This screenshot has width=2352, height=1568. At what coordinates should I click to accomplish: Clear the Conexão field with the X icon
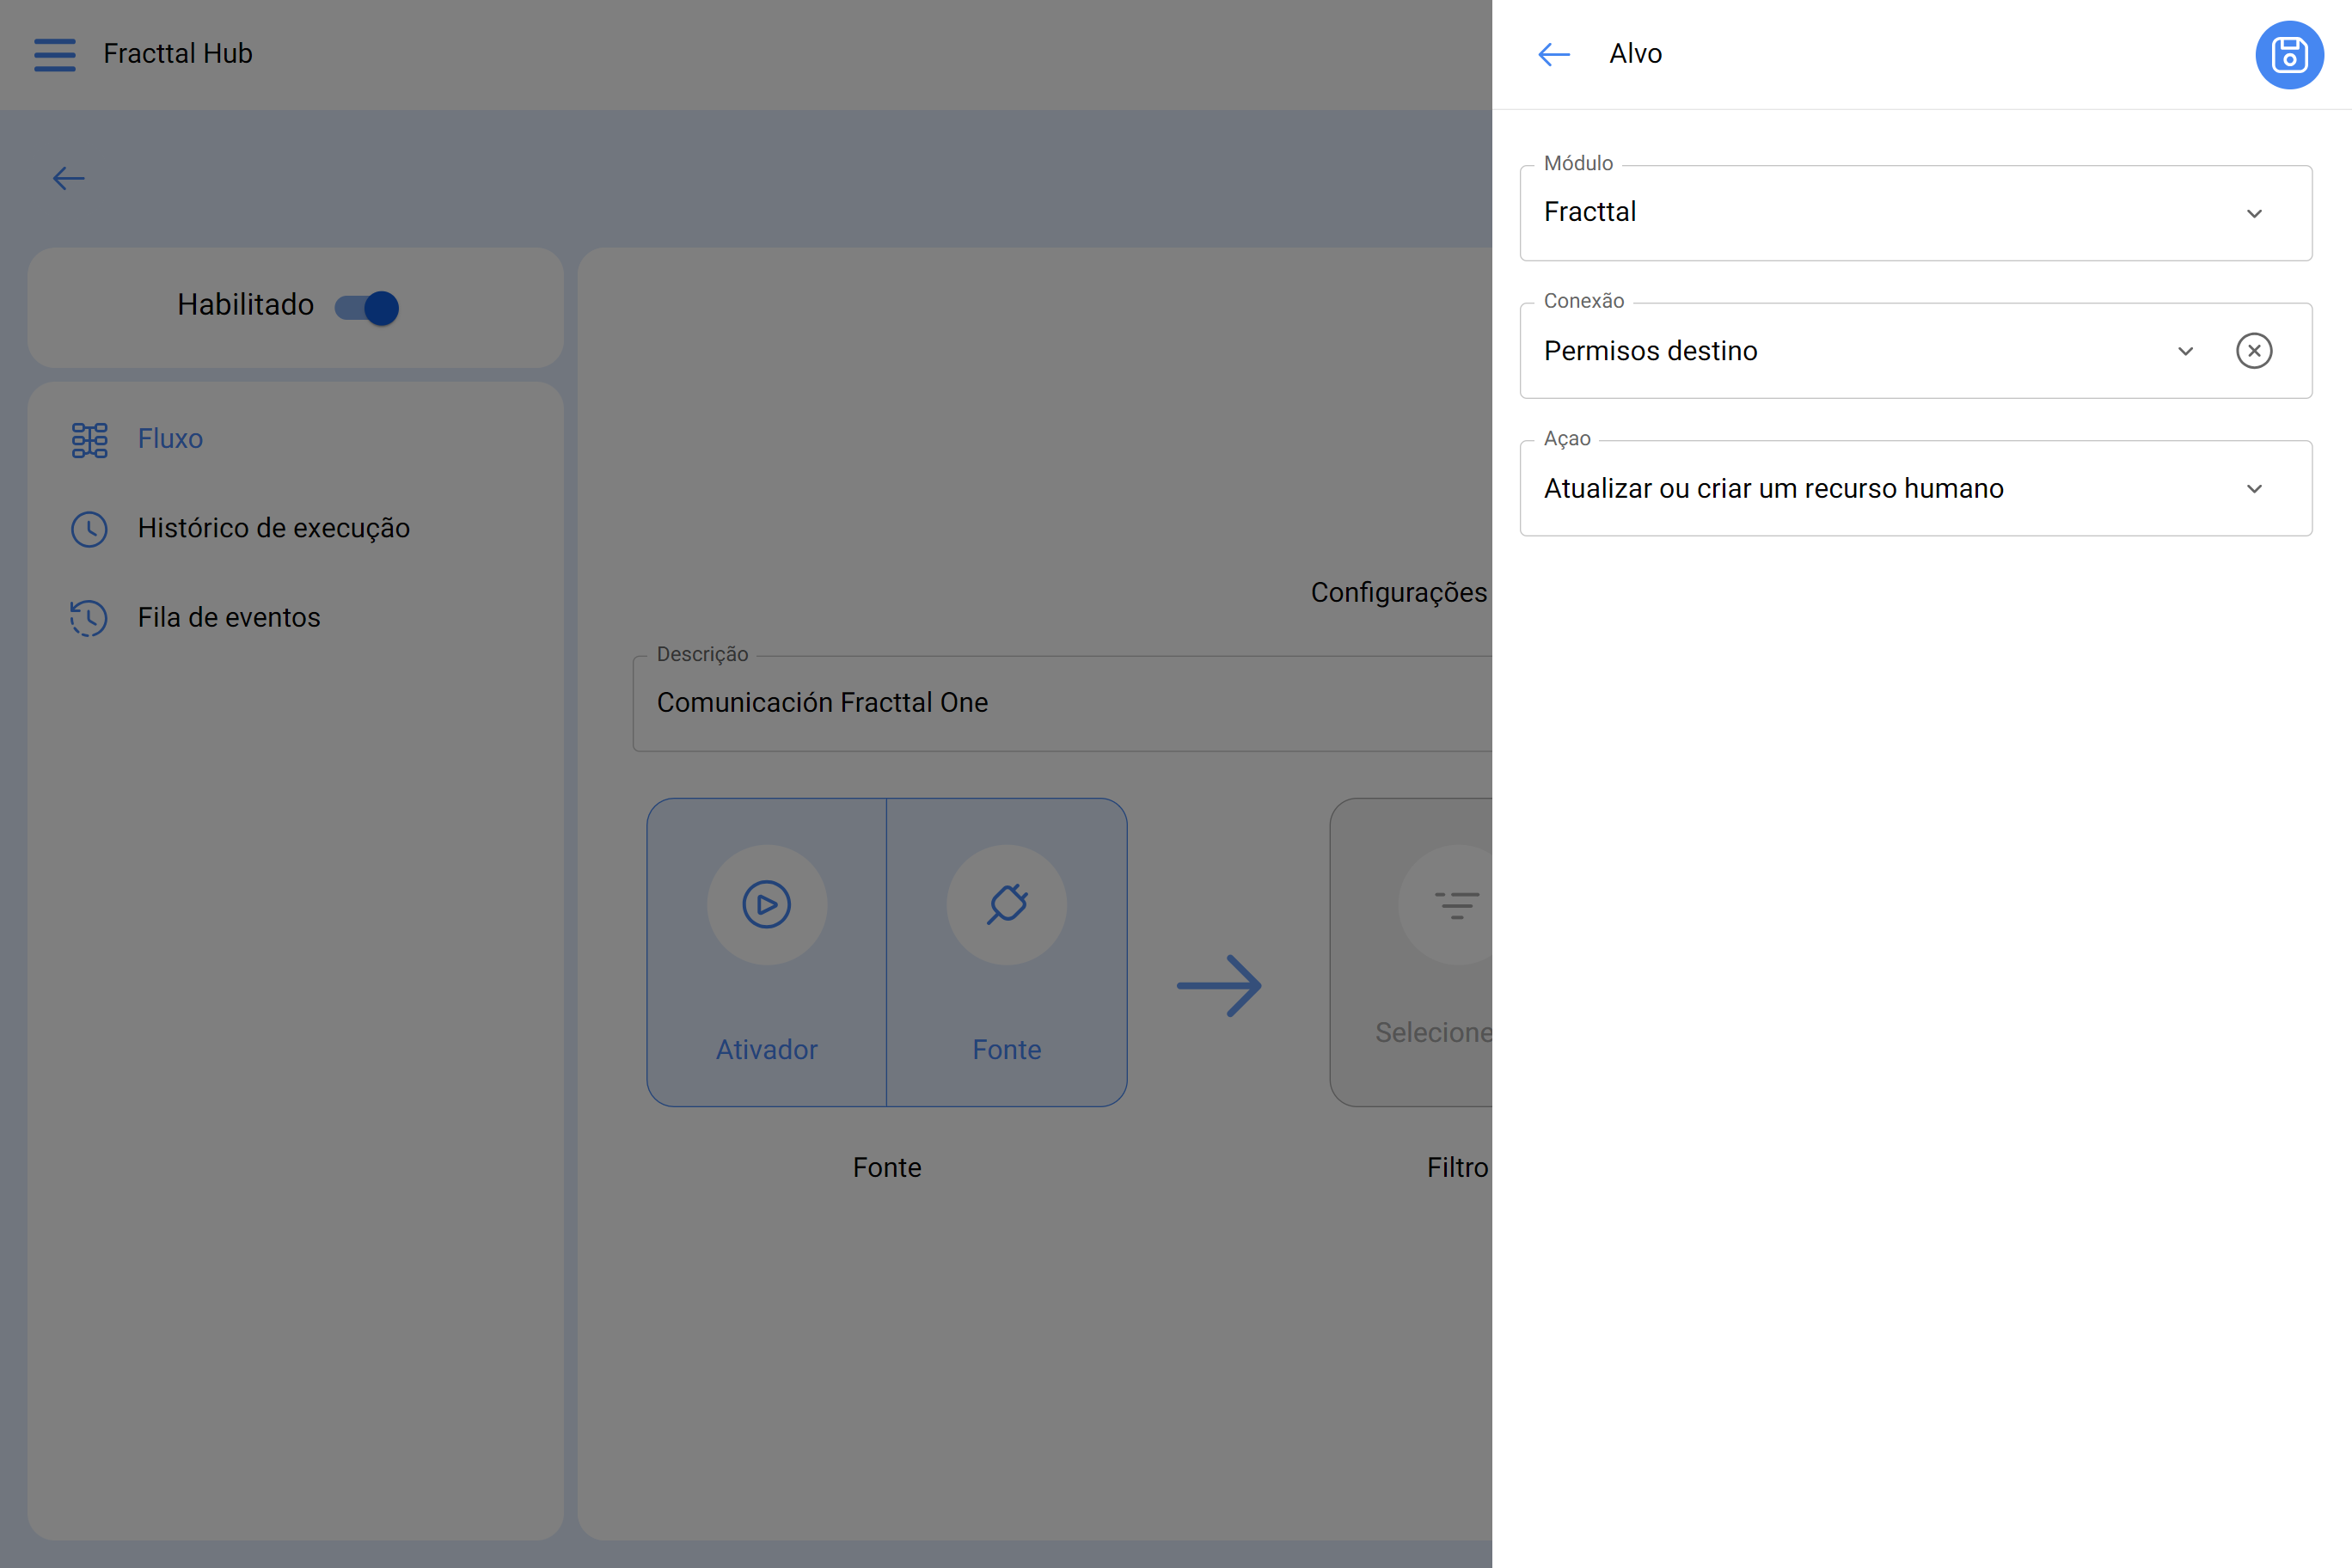click(x=2253, y=351)
